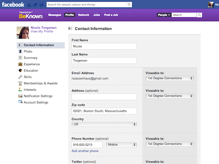Click the Phone Number field

(87, 145)
